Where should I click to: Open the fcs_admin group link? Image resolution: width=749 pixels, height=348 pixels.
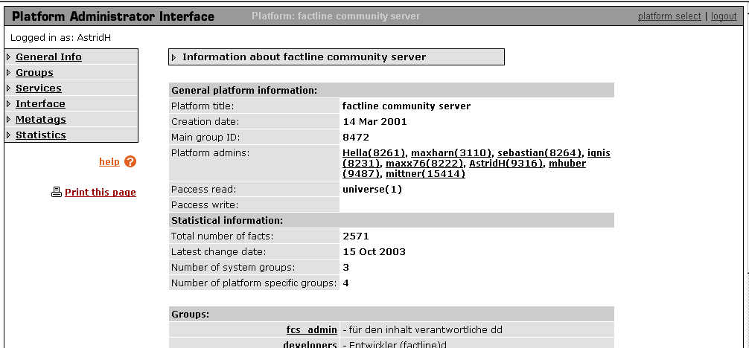tap(312, 330)
